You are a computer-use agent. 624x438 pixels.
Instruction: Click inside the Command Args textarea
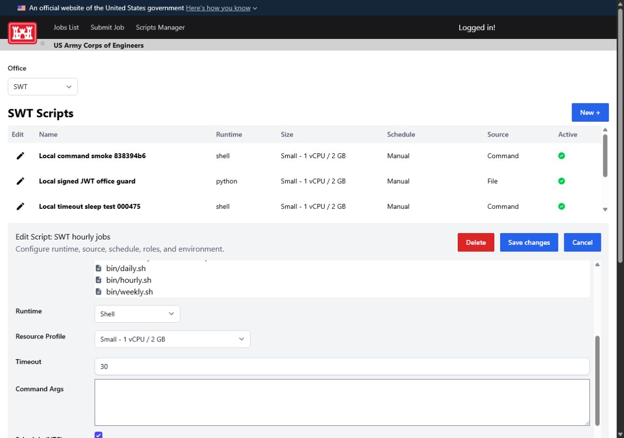pyautogui.click(x=342, y=403)
